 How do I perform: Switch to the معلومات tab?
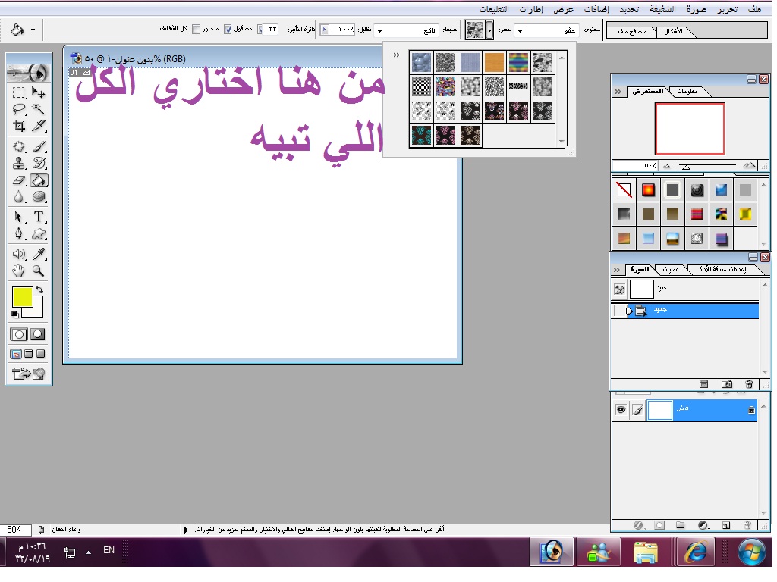690,92
